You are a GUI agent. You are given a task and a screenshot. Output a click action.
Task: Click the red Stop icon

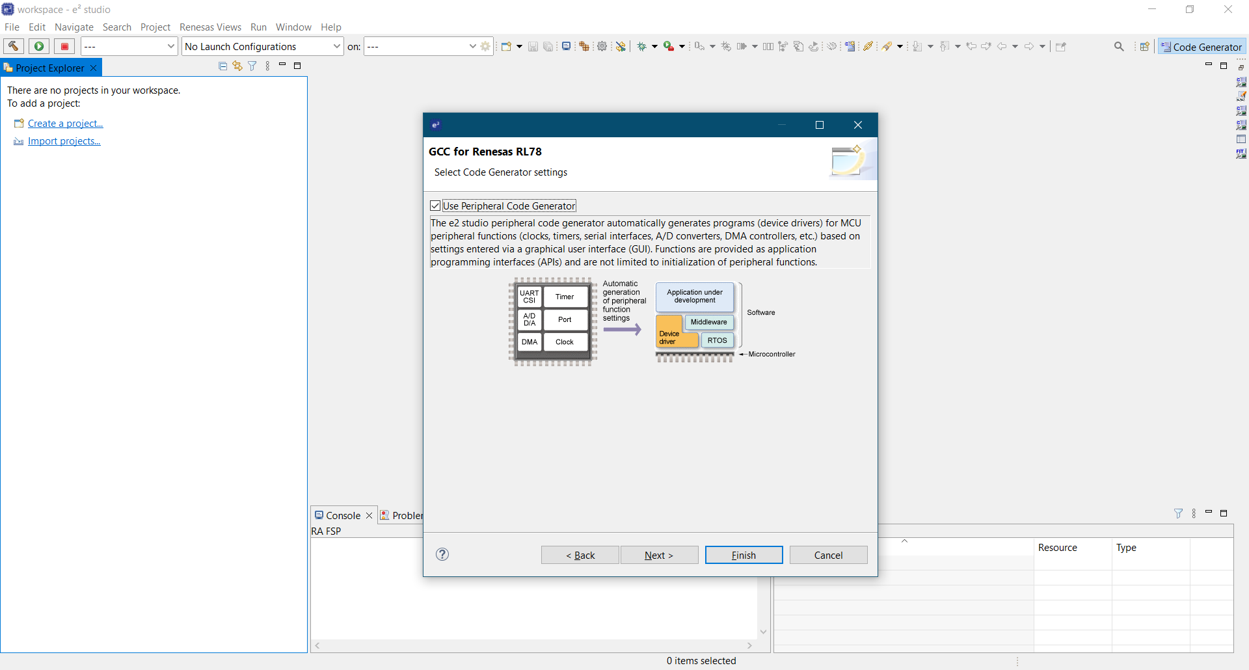[64, 46]
